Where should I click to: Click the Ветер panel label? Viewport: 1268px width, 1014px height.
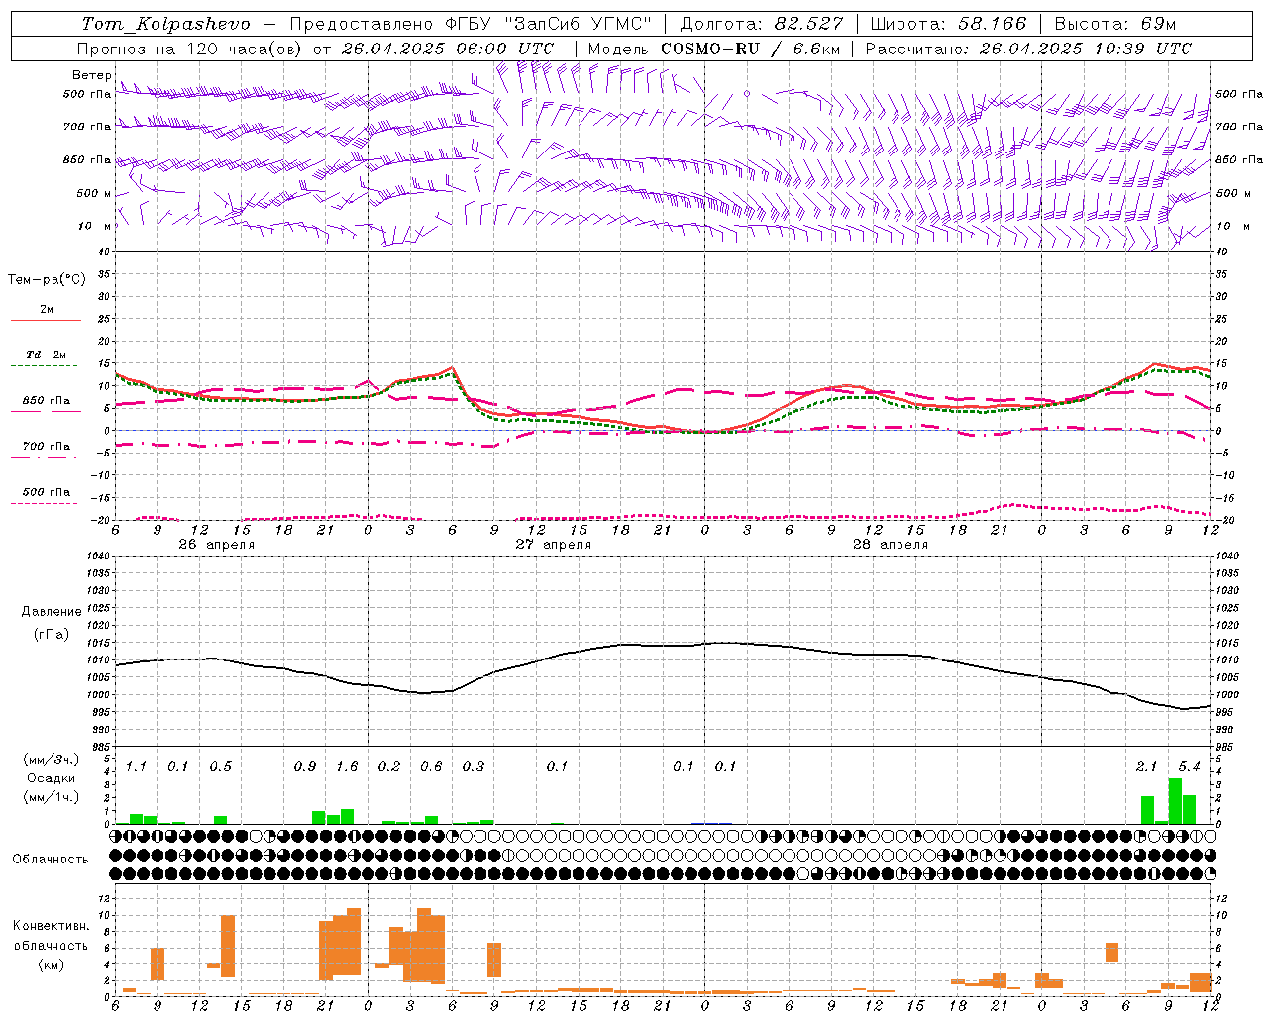pos(91,75)
